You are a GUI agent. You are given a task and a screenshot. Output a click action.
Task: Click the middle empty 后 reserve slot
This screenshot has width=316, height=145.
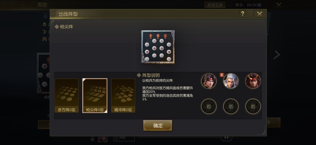click(231, 107)
